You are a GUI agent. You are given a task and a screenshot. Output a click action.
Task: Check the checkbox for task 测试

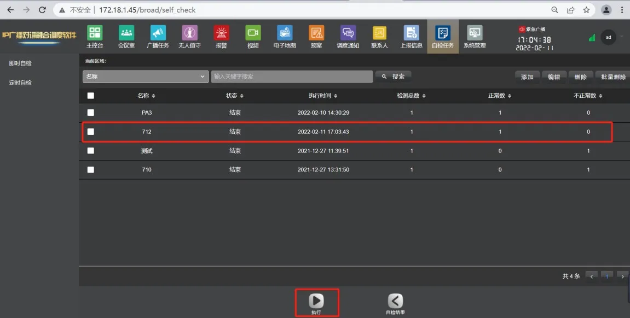coord(91,150)
